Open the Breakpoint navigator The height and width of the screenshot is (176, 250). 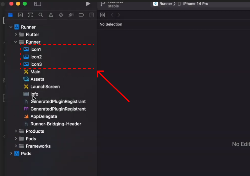[x=81, y=15]
